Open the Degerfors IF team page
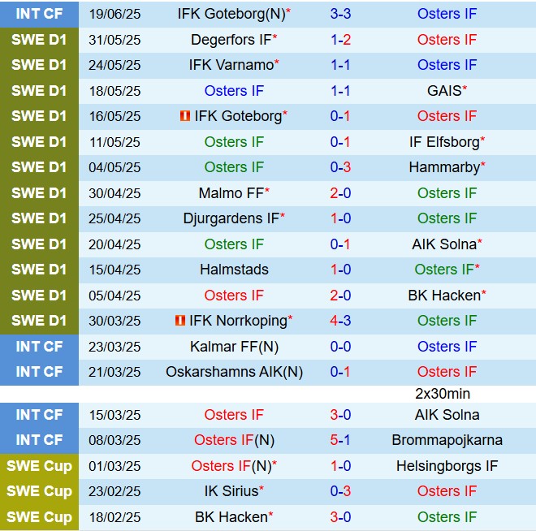Image resolution: width=536 pixels, height=531 pixels. click(231, 40)
